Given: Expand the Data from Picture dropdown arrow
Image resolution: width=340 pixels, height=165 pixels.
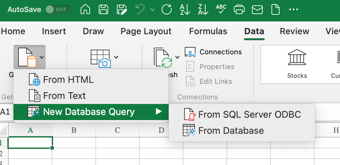Looking at the screenshot, I should [116, 57].
